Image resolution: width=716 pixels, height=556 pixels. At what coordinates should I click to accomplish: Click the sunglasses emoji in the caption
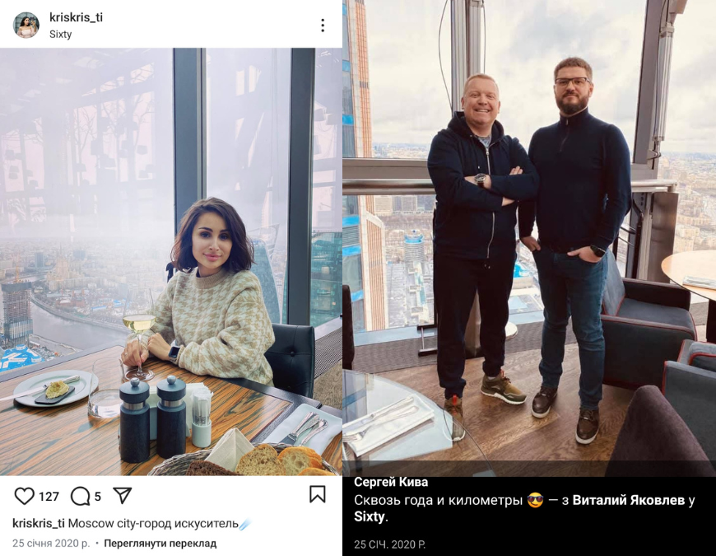[x=535, y=501]
